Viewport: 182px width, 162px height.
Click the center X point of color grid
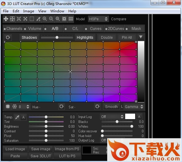70,72
